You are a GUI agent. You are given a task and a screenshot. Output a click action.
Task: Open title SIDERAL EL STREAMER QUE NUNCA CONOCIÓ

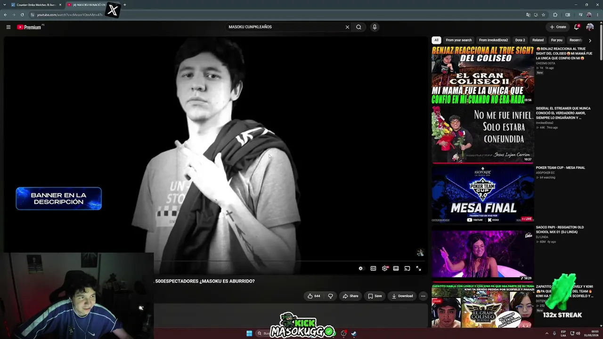[563, 113]
